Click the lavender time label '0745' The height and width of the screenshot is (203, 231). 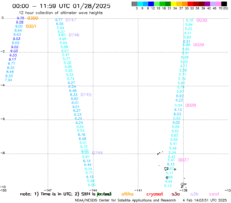pos(86,95)
